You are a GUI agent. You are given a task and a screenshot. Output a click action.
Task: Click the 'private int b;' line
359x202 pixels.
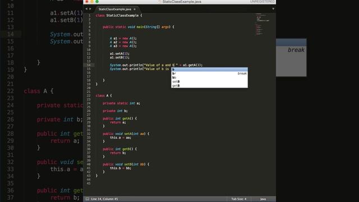click(115, 111)
